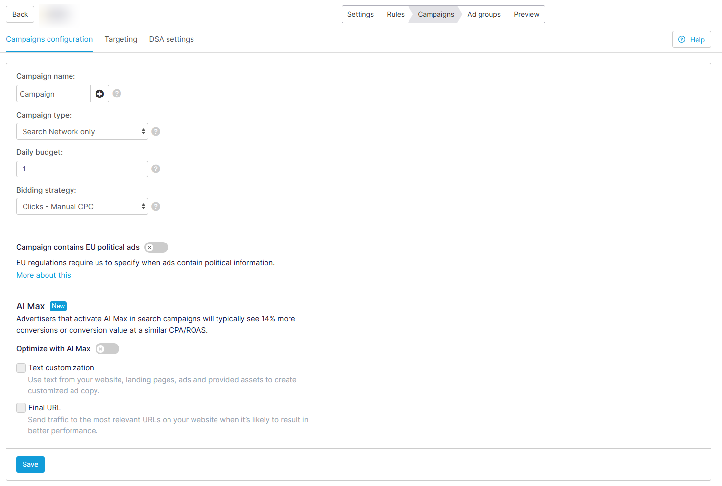Check the Final URL checkbox

pyautogui.click(x=21, y=408)
